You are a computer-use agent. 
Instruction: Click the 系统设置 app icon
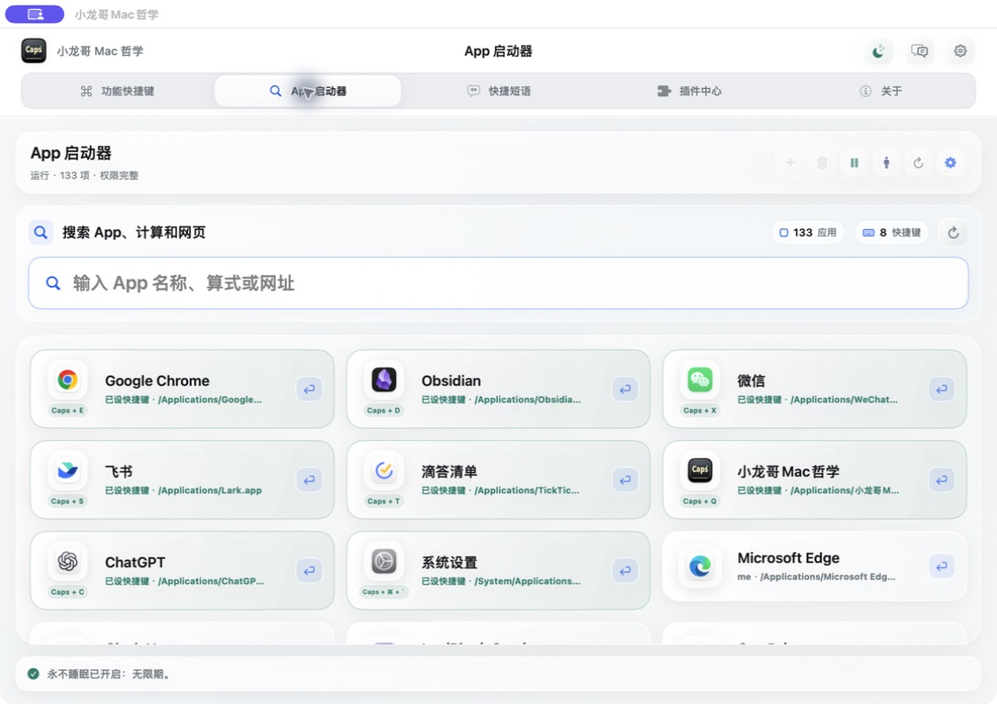point(384,562)
